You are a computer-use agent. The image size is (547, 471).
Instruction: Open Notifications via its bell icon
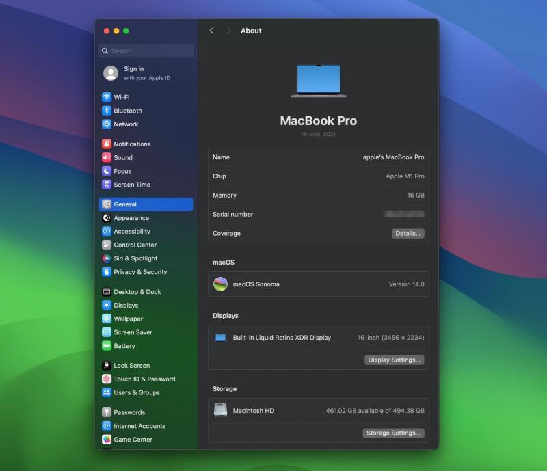click(107, 144)
